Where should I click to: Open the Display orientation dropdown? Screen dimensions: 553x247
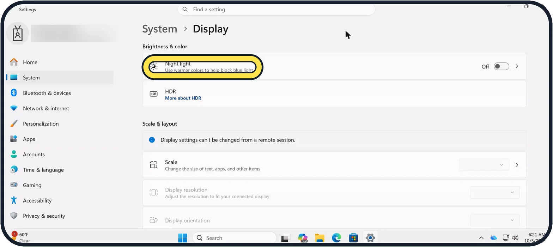point(495,220)
